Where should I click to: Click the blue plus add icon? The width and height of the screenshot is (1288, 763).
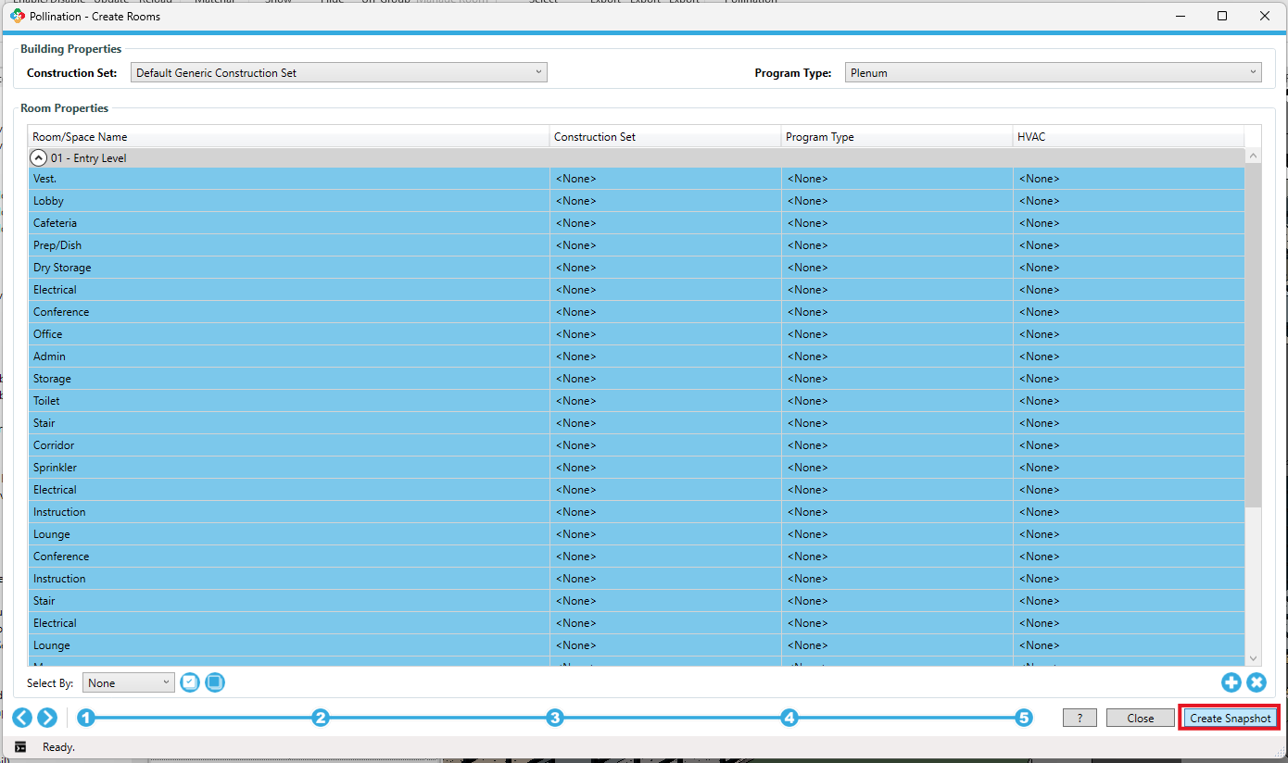point(1231,682)
